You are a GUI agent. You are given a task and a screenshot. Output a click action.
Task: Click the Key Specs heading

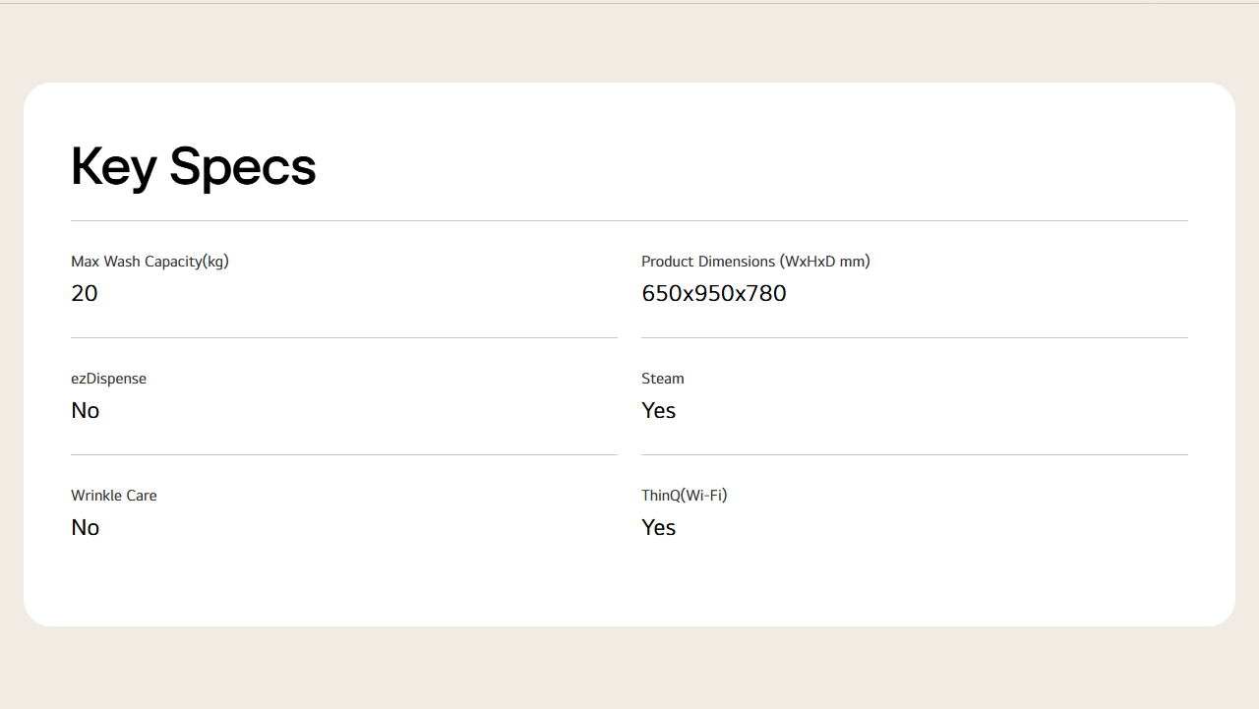click(x=193, y=166)
